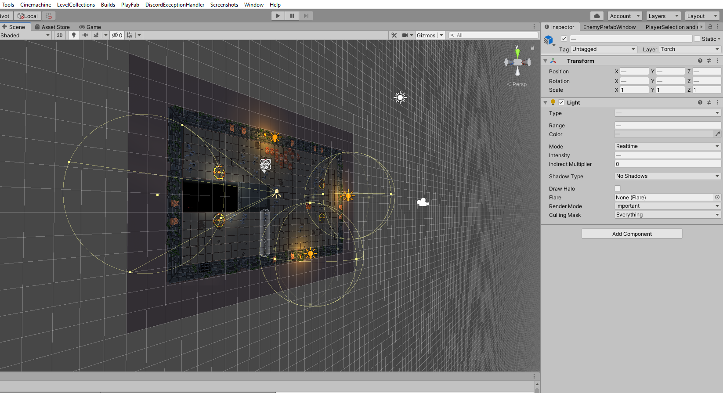Open the Layer Torch dropdown
723x393 pixels.
click(x=690, y=49)
